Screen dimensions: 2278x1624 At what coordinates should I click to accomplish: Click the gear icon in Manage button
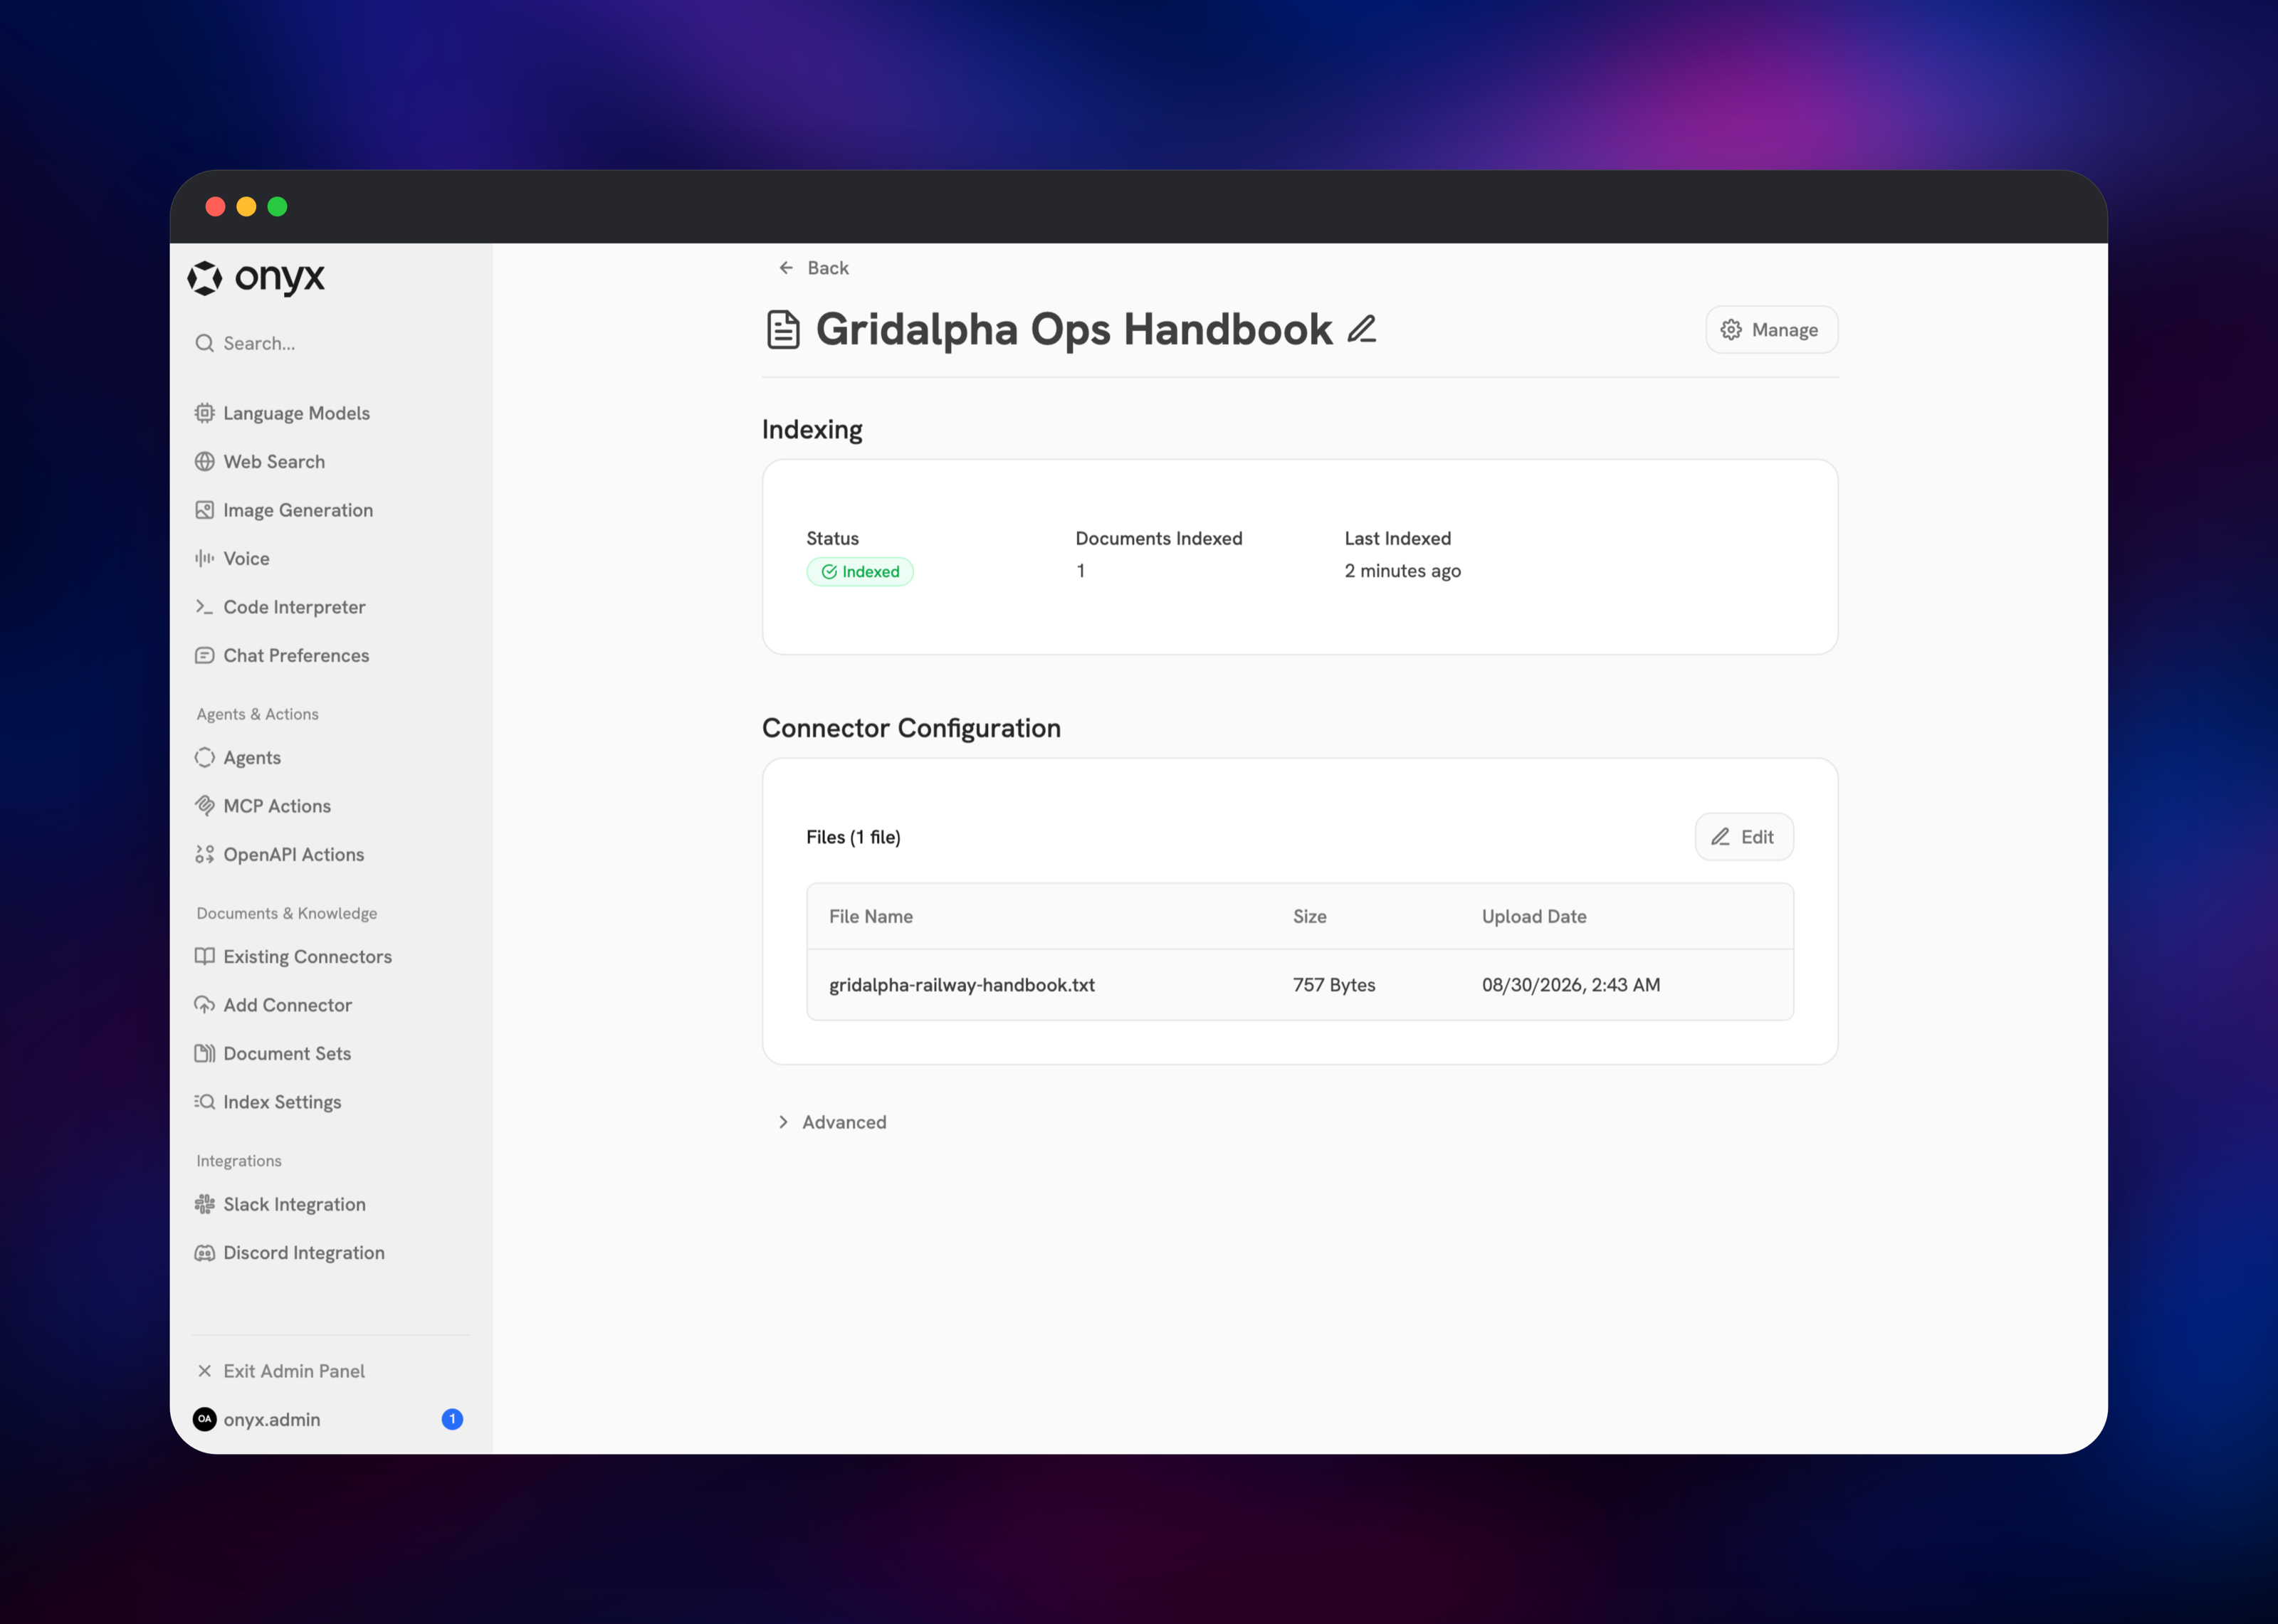[x=1731, y=330]
